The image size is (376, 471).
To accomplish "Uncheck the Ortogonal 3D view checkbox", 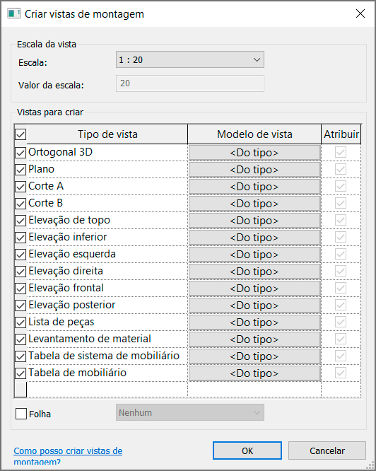I will point(20,153).
